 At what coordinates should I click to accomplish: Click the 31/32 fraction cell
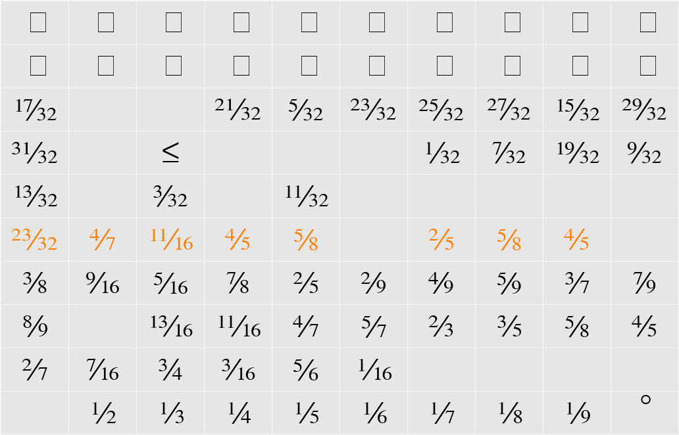point(36,153)
